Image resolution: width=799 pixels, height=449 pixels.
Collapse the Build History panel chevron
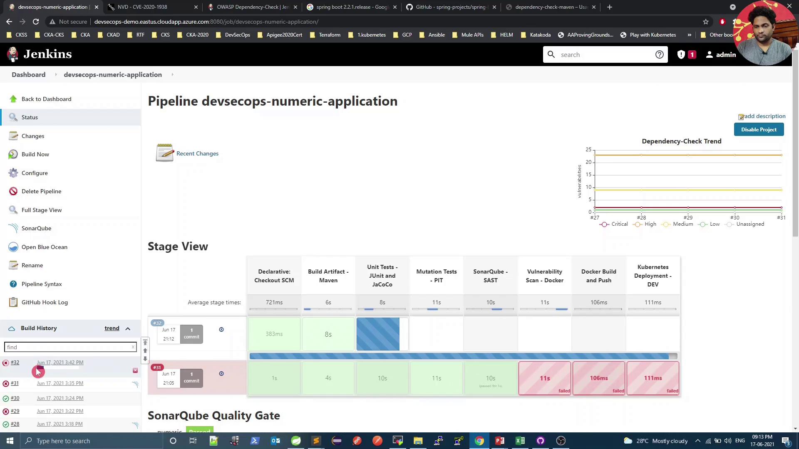pos(128,328)
